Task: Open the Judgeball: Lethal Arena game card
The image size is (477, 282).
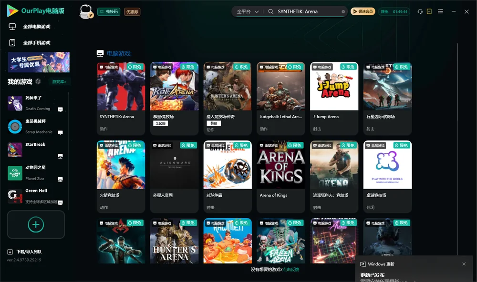Action: (281, 99)
